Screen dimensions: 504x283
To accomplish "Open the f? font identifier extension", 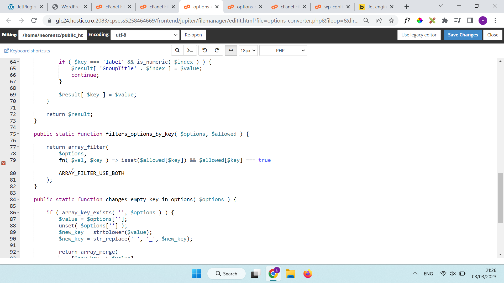I will [407, 20].
